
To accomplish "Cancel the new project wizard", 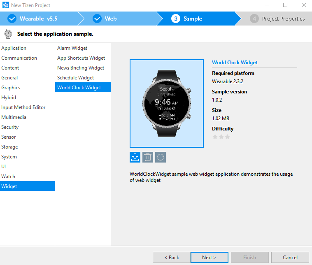I will click(290, 257).
